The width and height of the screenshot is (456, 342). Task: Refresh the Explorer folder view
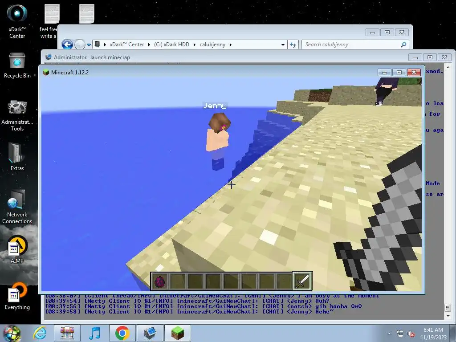pos(293,45)
